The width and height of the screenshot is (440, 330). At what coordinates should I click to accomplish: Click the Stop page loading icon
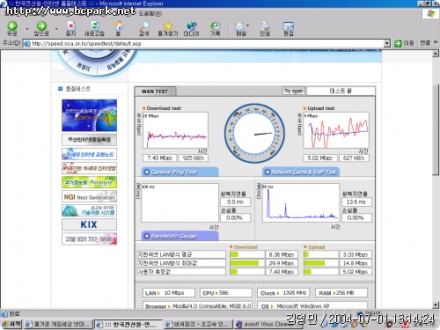pos(70,26)
